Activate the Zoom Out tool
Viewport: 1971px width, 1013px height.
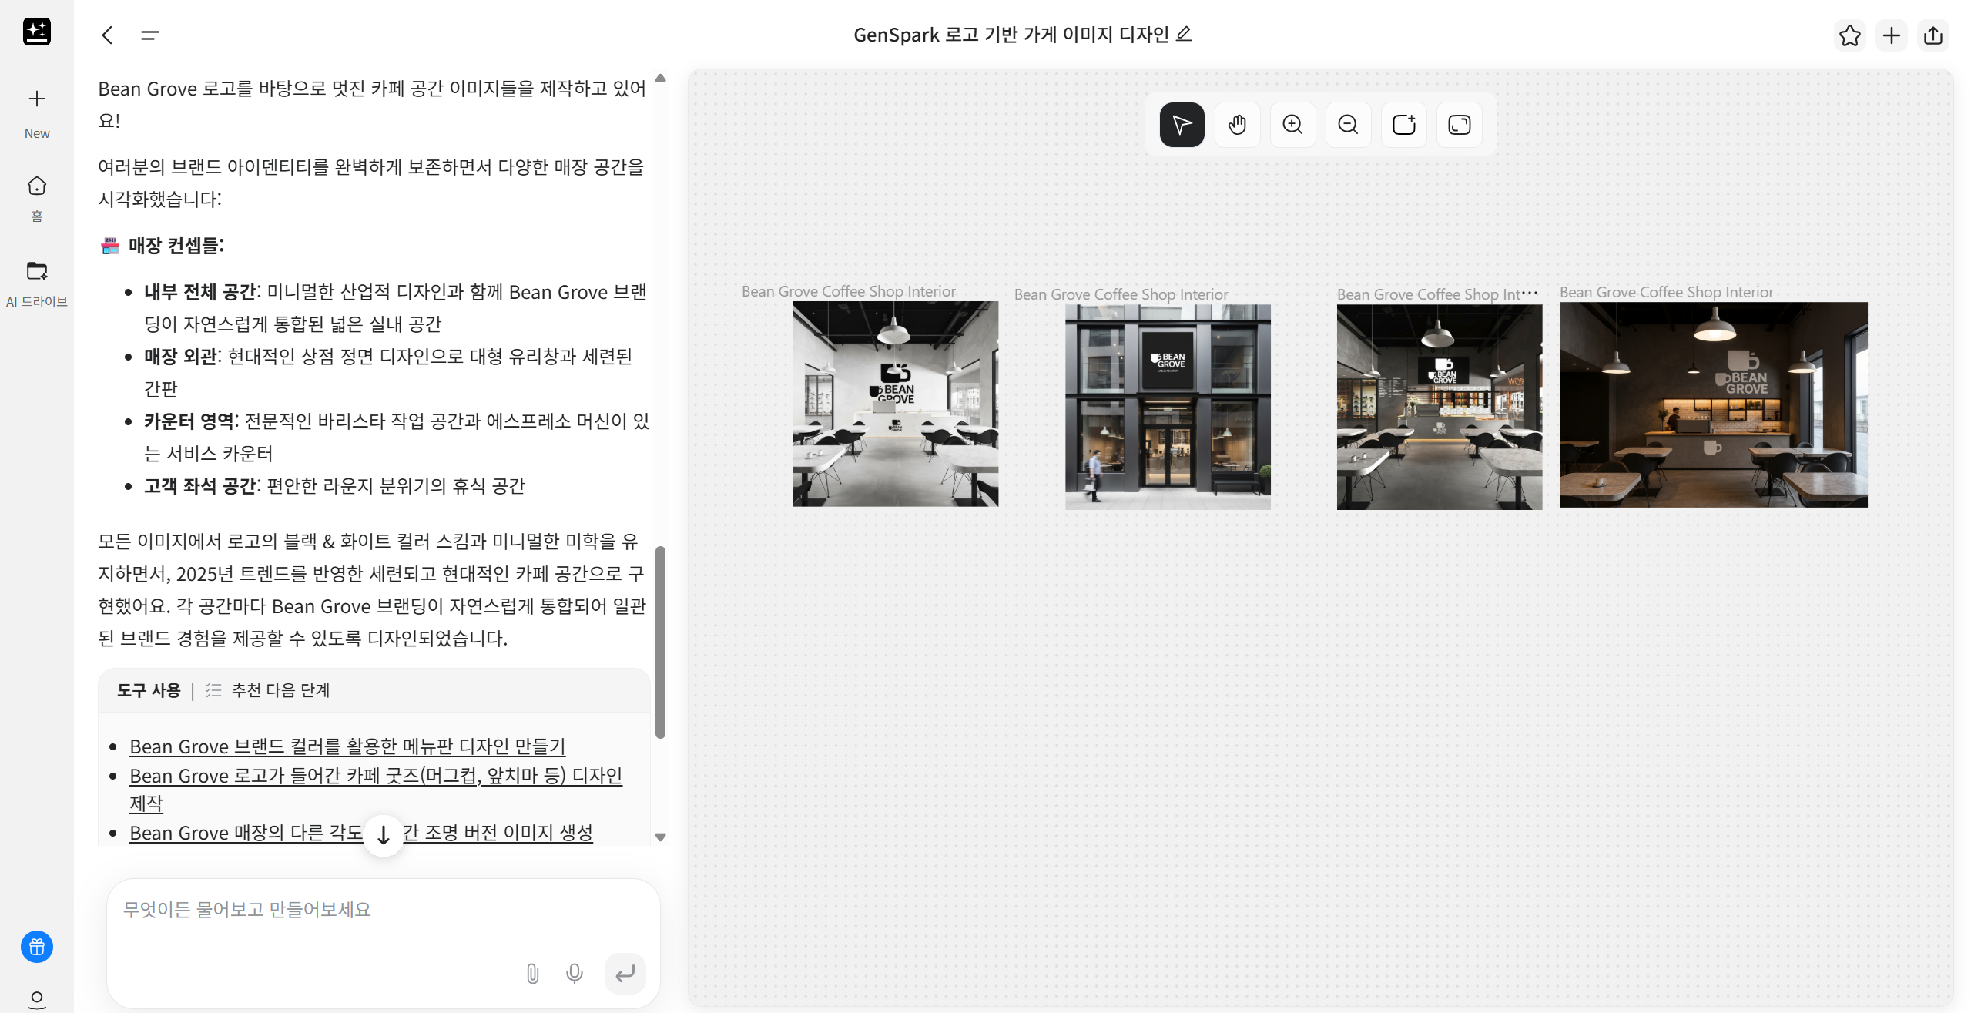1348,124
